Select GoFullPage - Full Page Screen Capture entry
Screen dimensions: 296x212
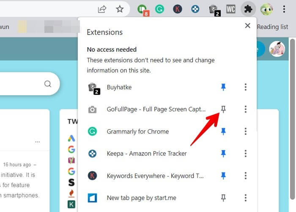[x=156, y=109]
